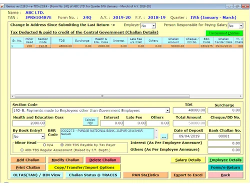Click the TDS amount input field
The image size is (250, 187).
point(189,110)
